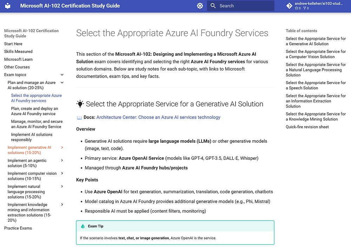
Task: Collapse the Exam topics section
Action: pyautogui.click(x=62, y=75)
